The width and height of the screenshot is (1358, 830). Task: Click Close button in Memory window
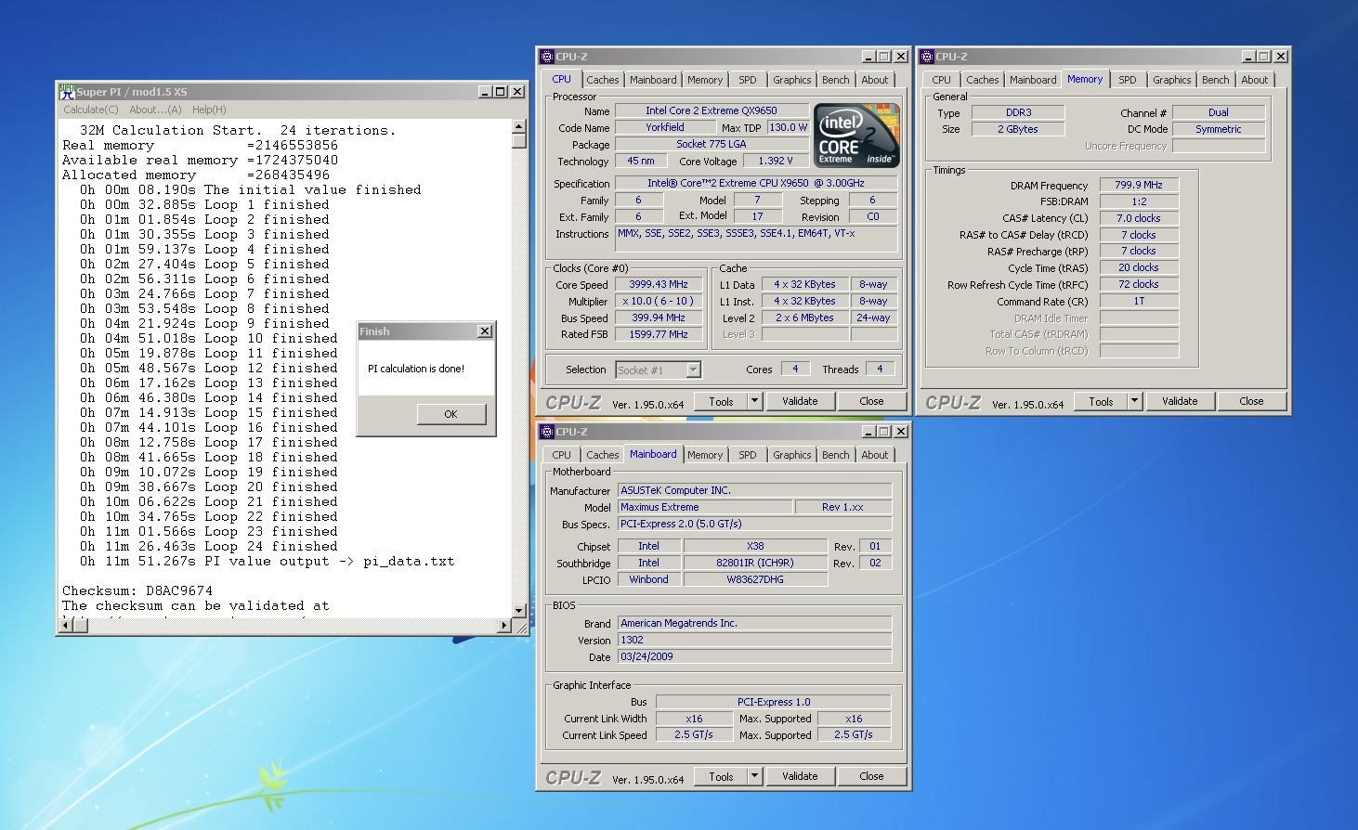click(1251, 401)
